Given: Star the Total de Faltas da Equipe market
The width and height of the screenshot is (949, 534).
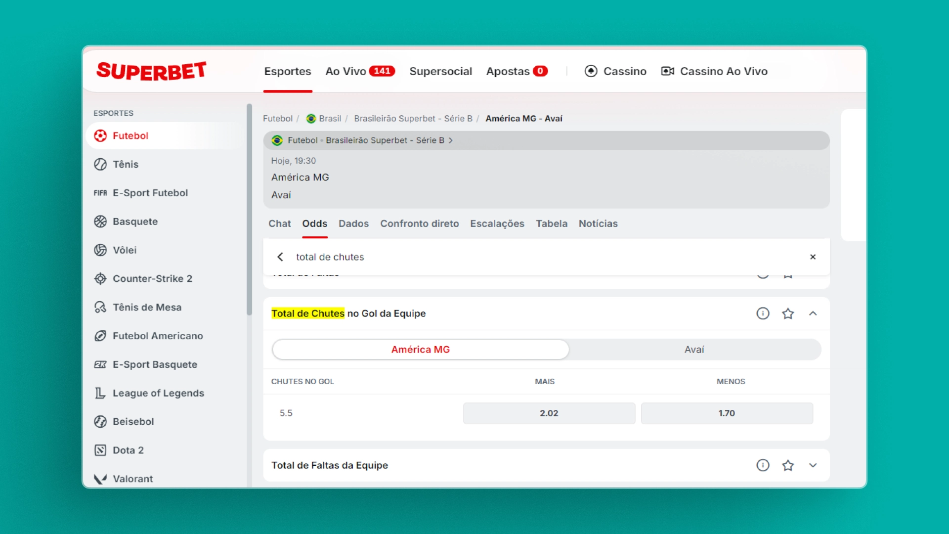Looking at the screenshot, I should 788,465.
